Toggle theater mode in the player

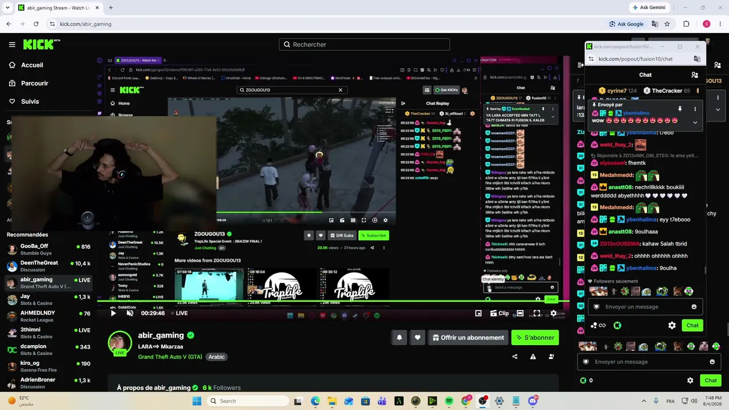(520, 313)
